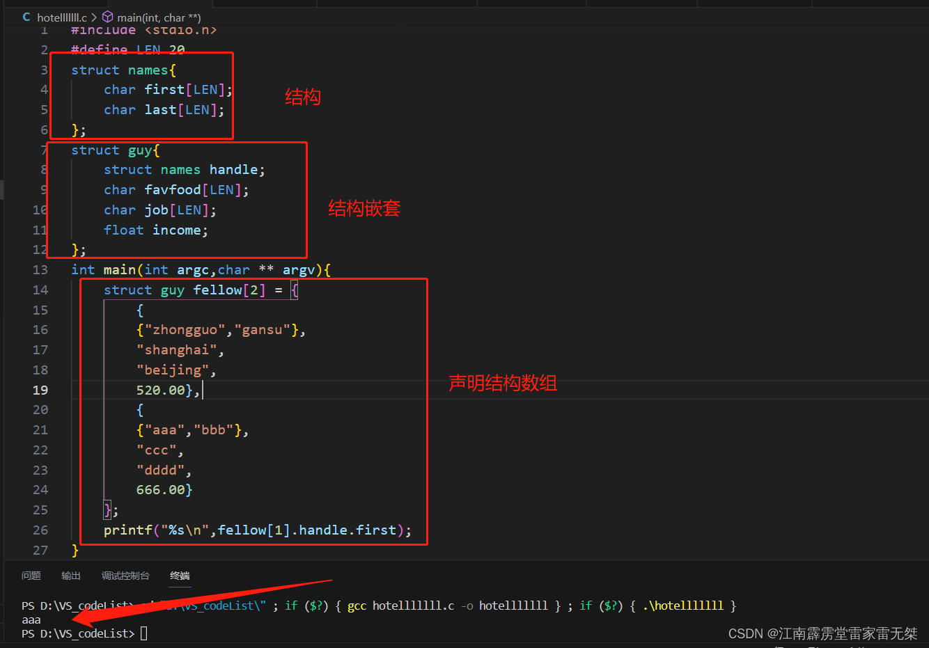Screen dimensions: 929x648
Task: Click the '"shanghai",' string line
Action: click(x=180, y=350)
